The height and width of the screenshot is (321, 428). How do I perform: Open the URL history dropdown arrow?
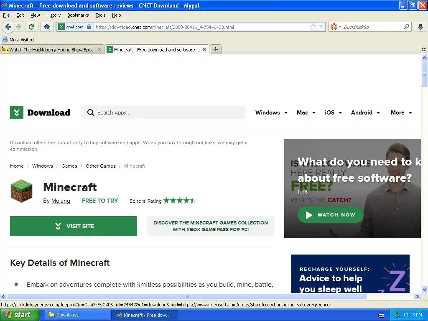321,27
